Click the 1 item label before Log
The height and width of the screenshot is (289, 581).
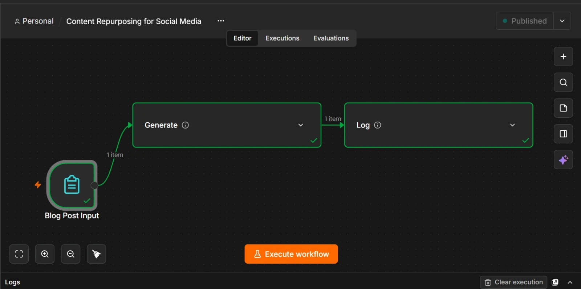click(333, 118)
